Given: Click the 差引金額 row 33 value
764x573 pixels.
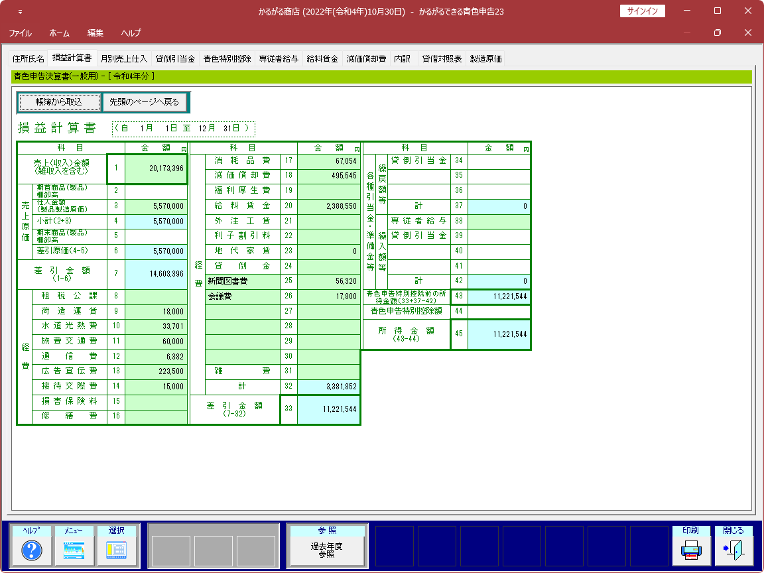Looking at the screenshot, I should (x=329, y=409).
